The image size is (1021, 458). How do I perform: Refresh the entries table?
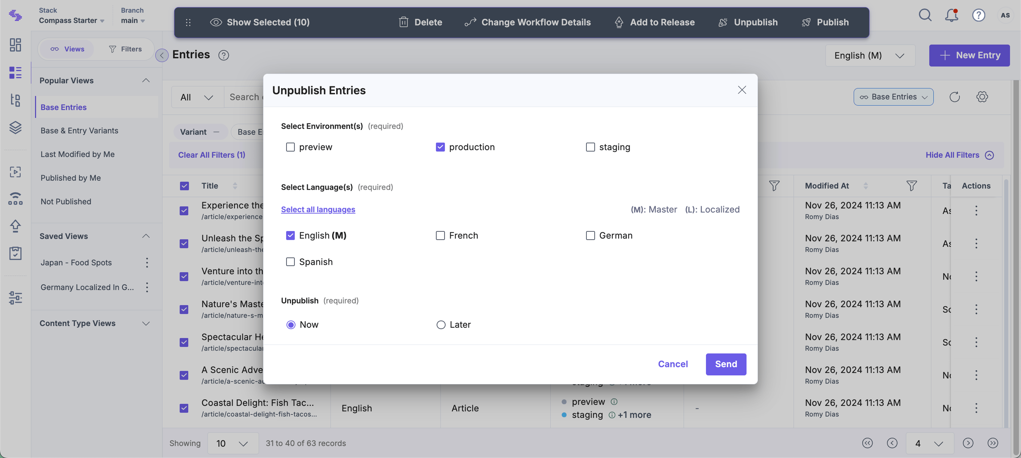955,97
